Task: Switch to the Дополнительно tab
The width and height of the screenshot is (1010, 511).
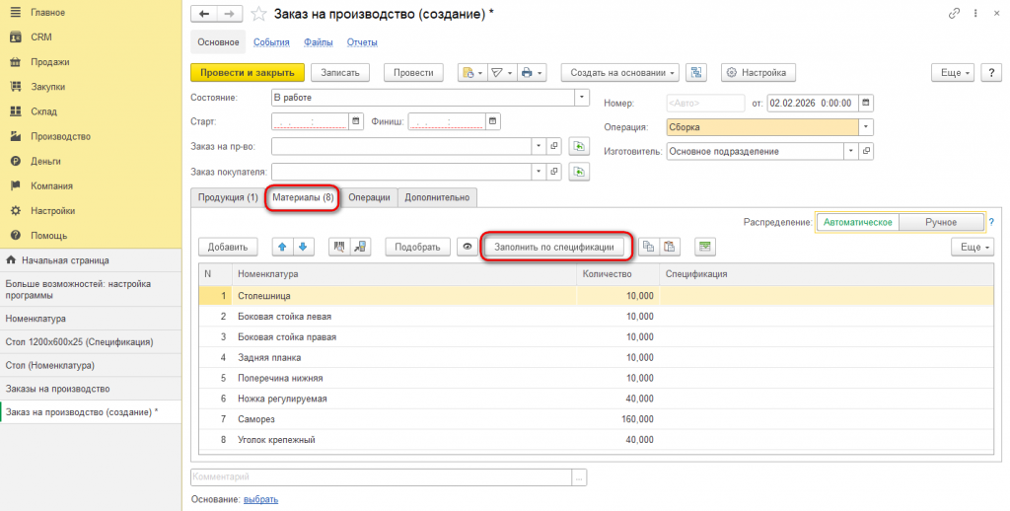Action: click(437, 197)
